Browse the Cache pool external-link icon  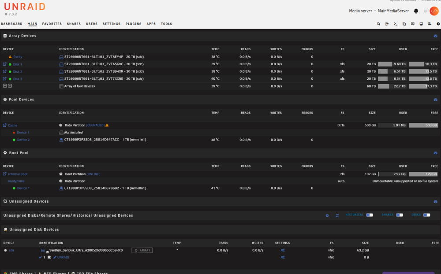coord(4,125)
